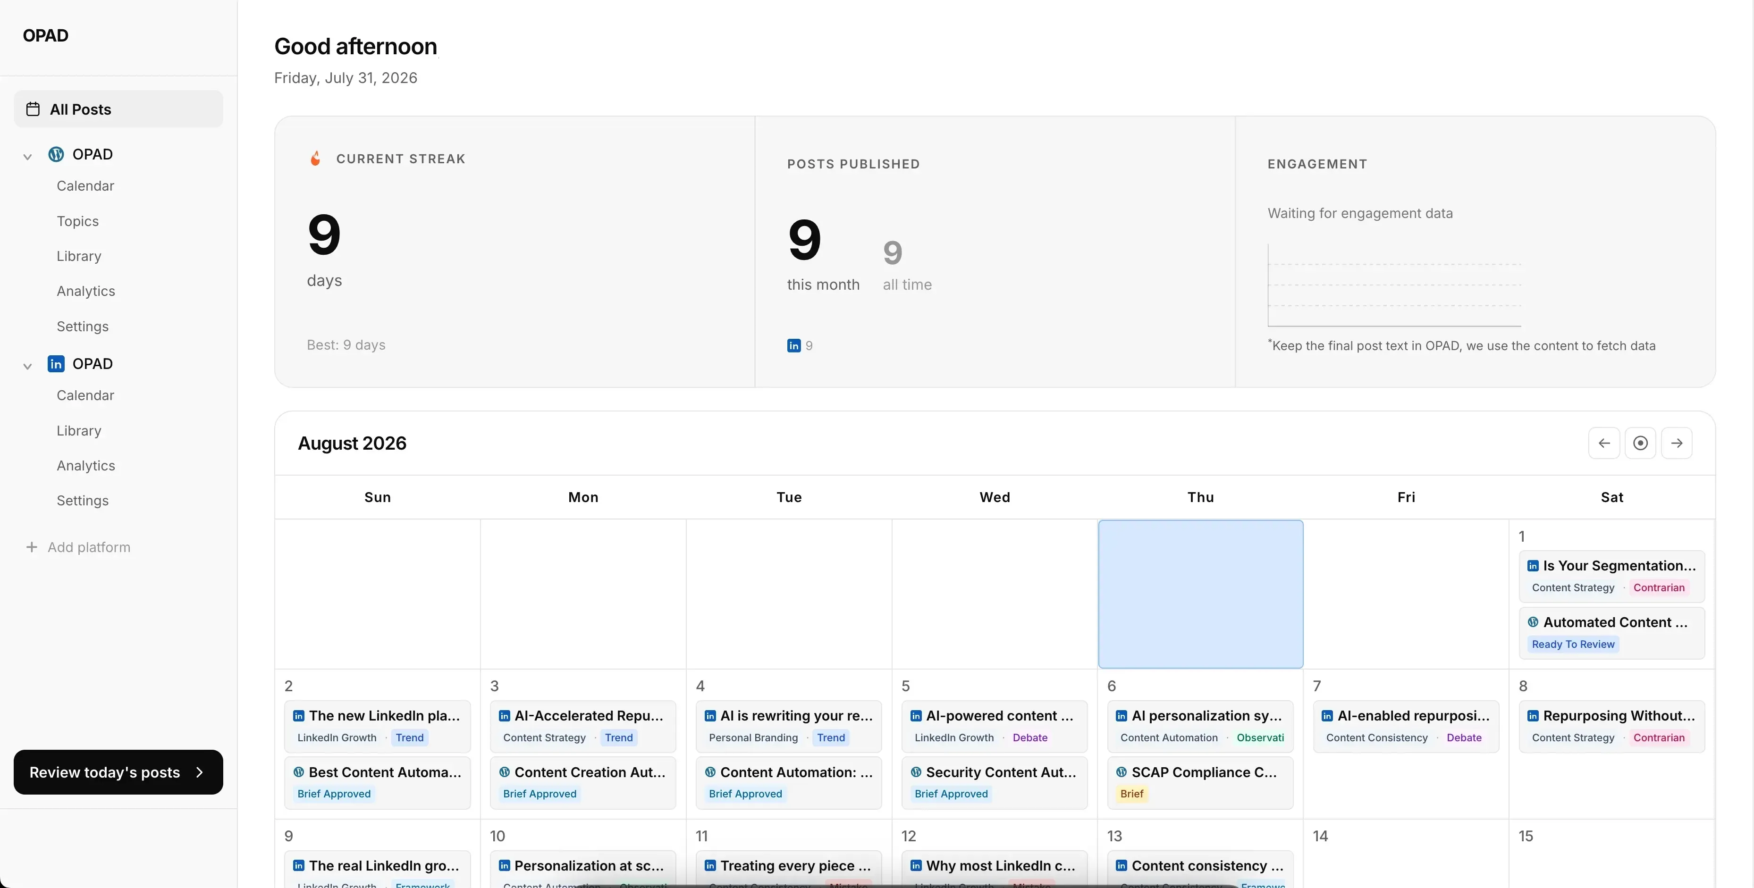Click the August 2026 month heading

(352, 443)
